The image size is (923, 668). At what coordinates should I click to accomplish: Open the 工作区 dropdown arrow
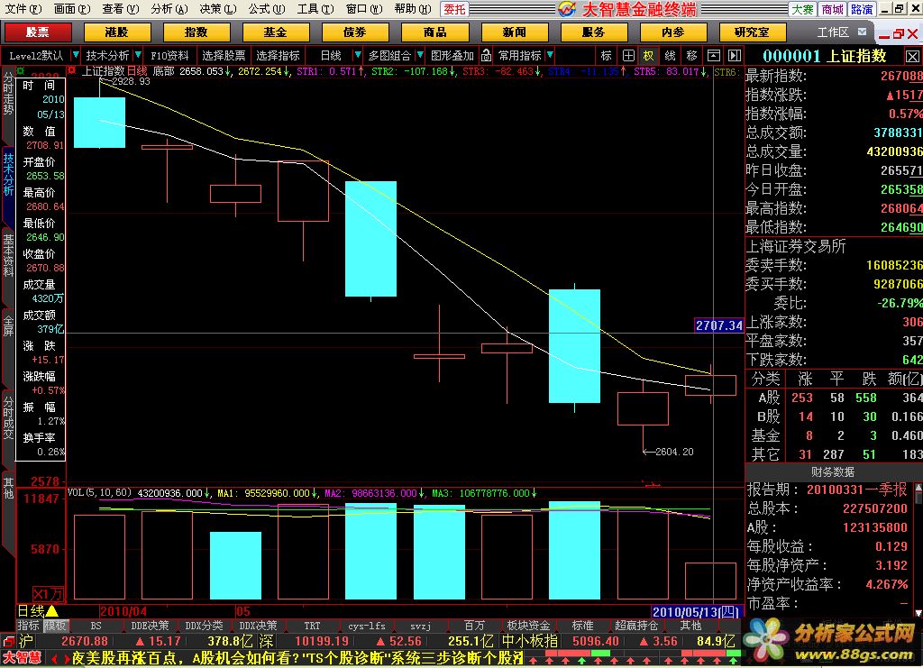tap(862, 32)
